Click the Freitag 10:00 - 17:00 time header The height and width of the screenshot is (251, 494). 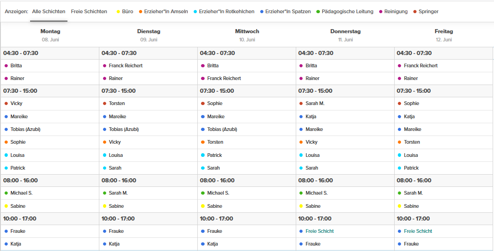tap(414, 218)
